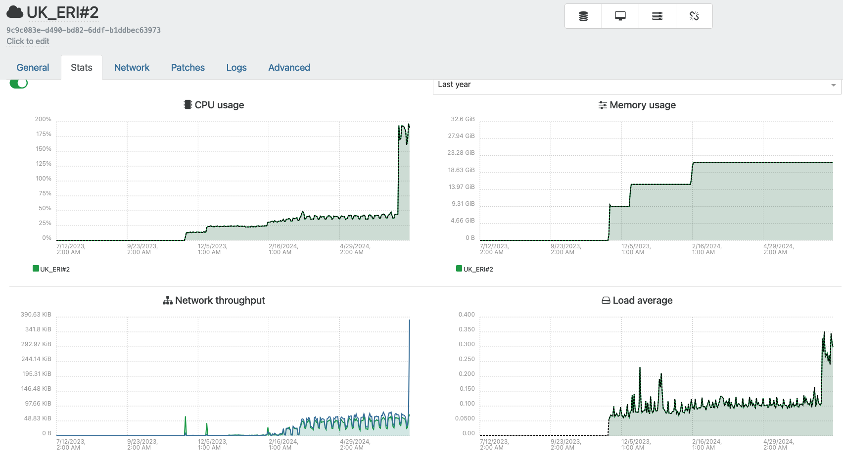Toggle UK_ERI#2 legend swatch under Memory chart
843x460 pixels.
click(459, 269)
